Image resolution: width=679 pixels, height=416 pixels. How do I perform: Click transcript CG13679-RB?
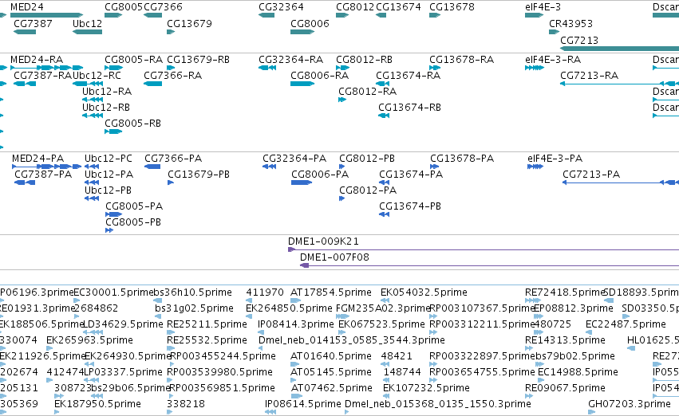point(199,59)
